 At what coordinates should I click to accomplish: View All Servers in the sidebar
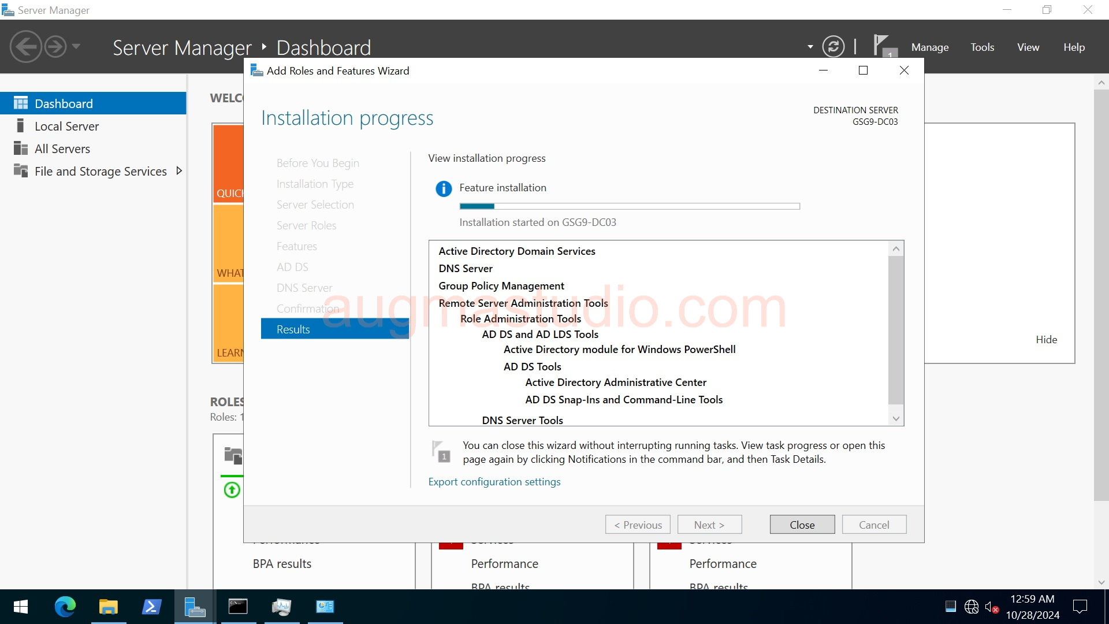point(61,148)
